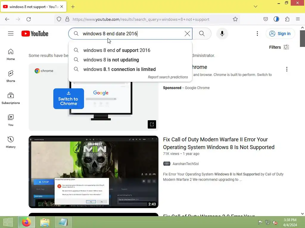This screenshot has height=228, width=305.
Task: Close the 'windows 8 not support' tab
Action: 62,7
